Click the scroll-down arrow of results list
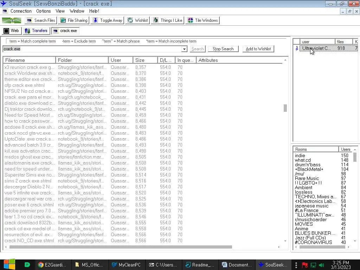360x270 pixels. coord(285,241)
